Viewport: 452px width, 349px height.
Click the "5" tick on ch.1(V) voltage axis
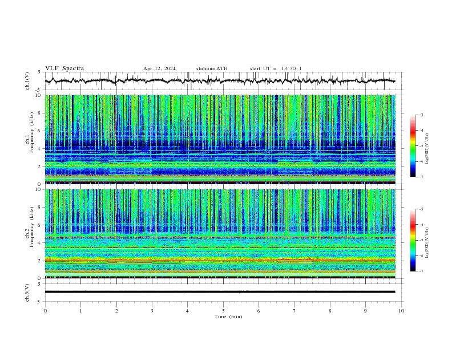(39, 72)
